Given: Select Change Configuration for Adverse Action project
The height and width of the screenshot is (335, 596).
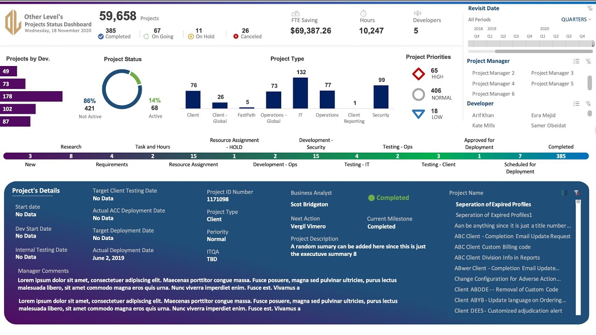Looking at the screenshot, I should 508,279.
